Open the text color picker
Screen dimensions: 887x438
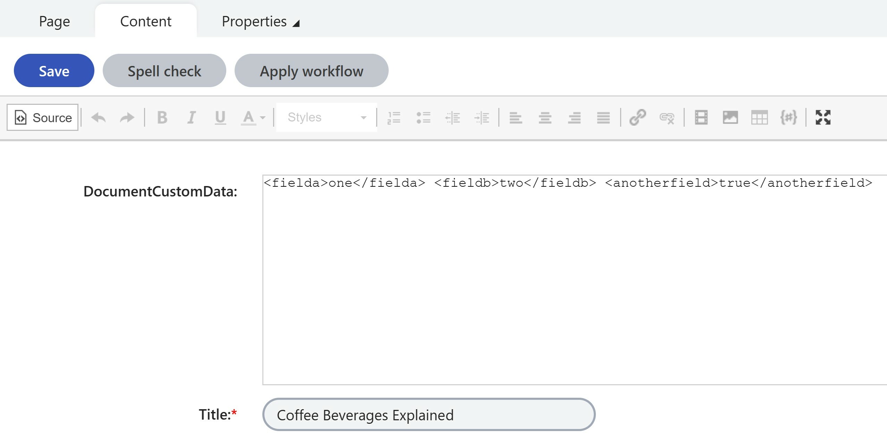253,117
